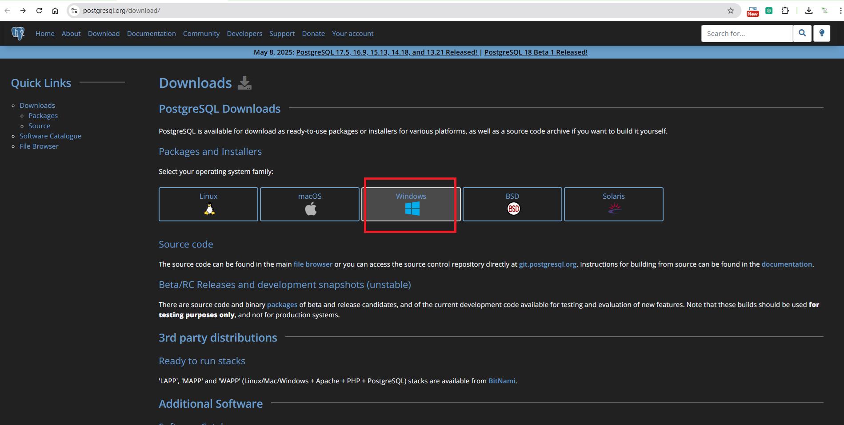Image resolution: width=844 pixels, height=425 pixels.
Task: Select the macOS text label
Action: click(310, 196)
